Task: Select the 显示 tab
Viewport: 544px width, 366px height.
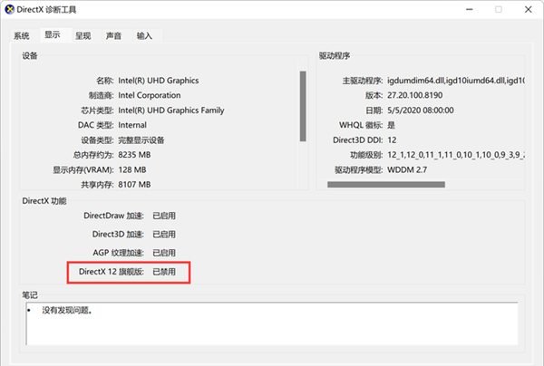Action: [x=53, y=35]
